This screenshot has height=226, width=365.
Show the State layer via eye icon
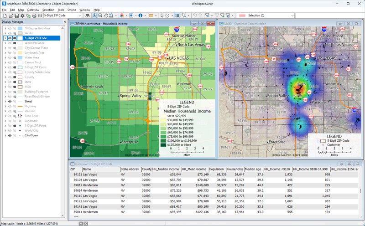point(10,82)
